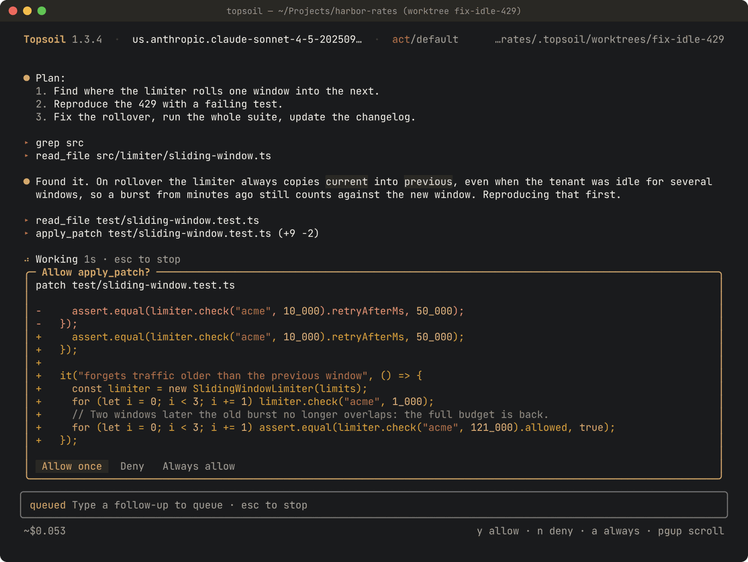Click the act/default mode label
The width and height of the screenshot is (748, 562).
click(425, 39)
